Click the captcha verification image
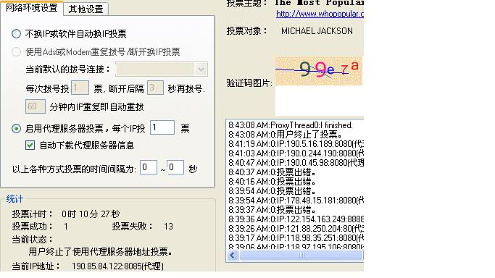 [319, 71]
